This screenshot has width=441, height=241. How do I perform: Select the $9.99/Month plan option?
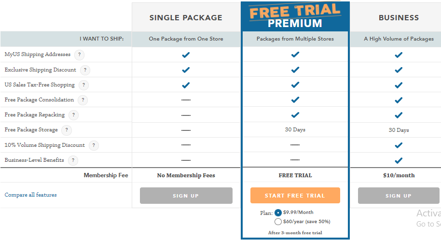point(278,213)
